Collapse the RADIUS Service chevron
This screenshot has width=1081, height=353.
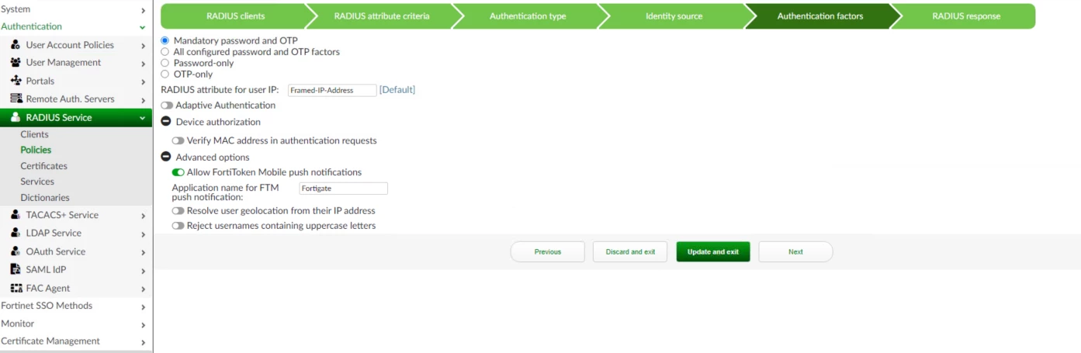pyautogui.click(x=142, y=118)
